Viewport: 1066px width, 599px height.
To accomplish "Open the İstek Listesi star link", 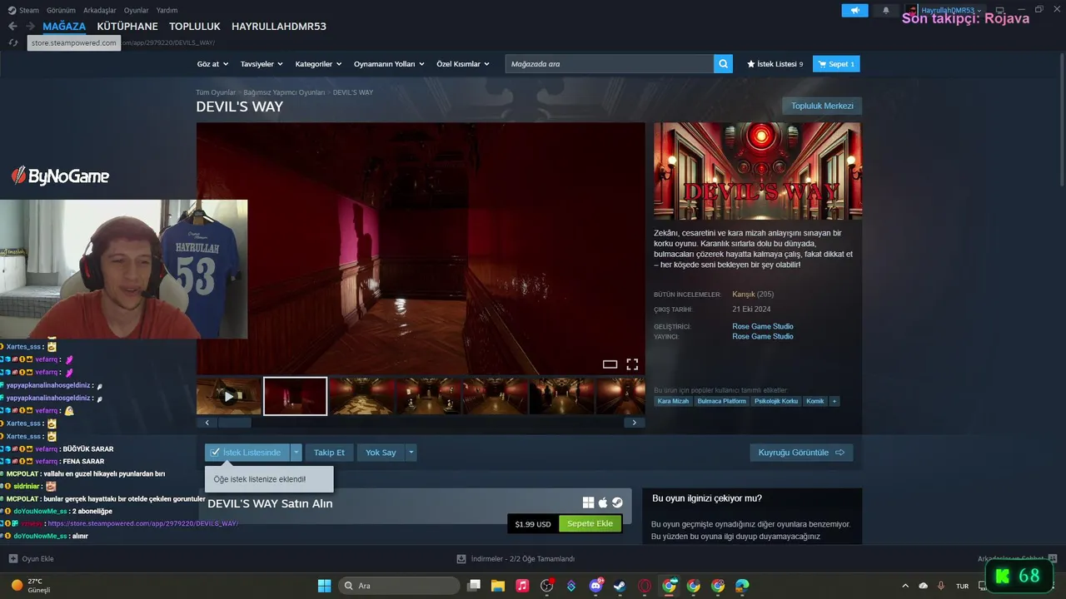I will coord(775,64).
